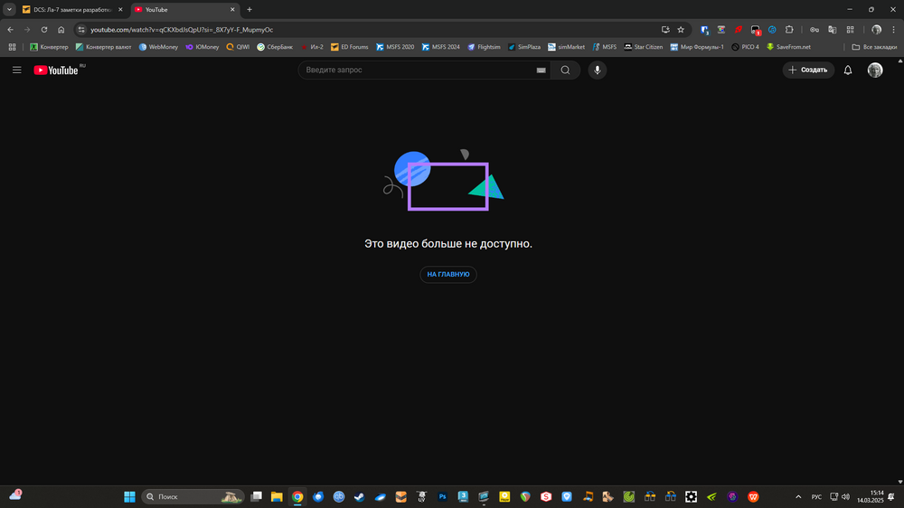Open a new browser tab
This screenshot has height=508, width=904.
coord(250,10)
